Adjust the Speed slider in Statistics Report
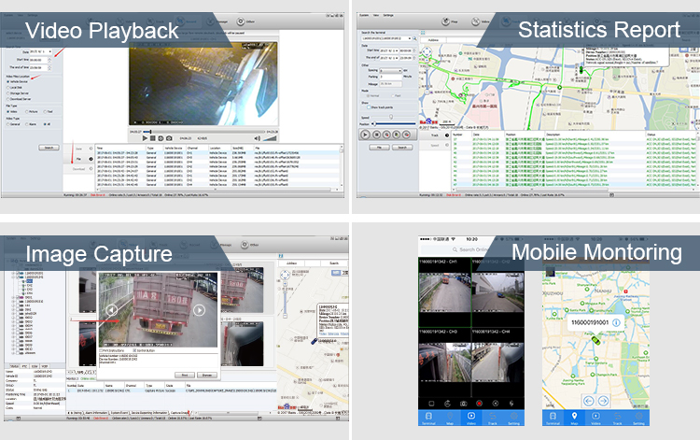The width and height of the screenshot is (700, 440). [391, 117]
